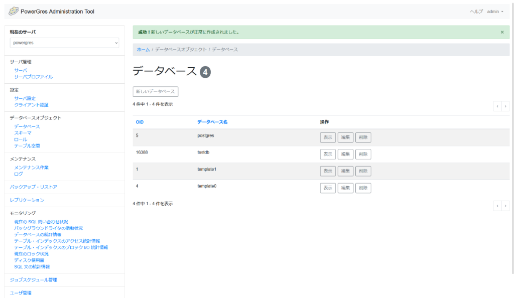Click the PowerGres elephant logo icon
Image resolution: width=514 pixels, height=298 pixels.
[x=14, y=11]
